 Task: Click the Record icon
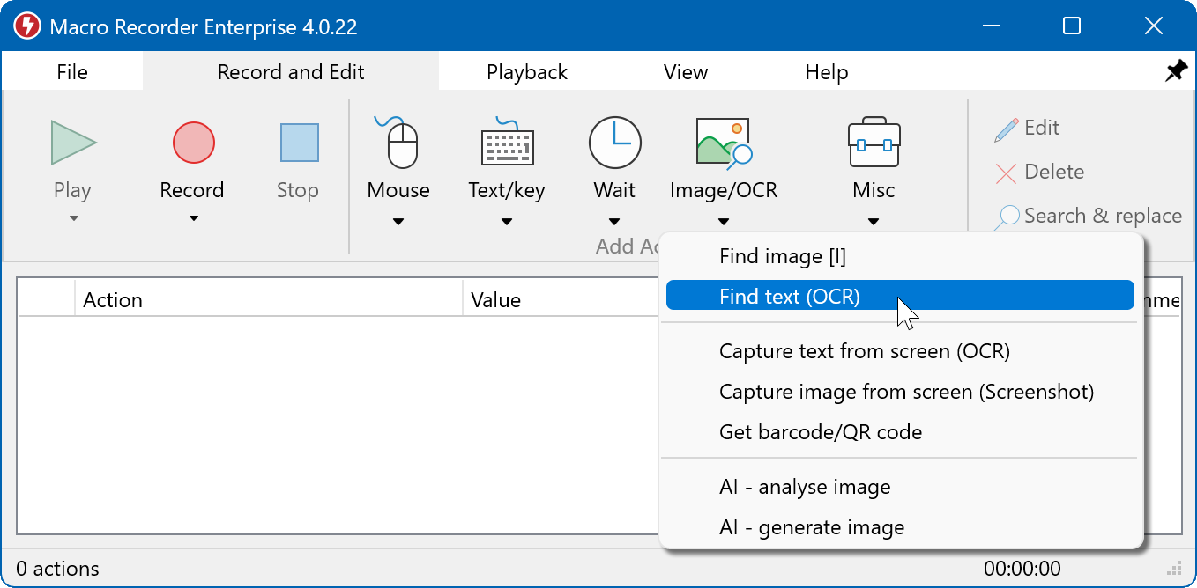[192, 143]
